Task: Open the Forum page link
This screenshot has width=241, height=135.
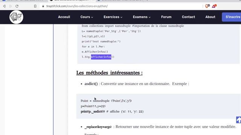Action: [166, 17]
